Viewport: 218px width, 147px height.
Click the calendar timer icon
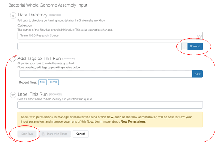pos(43,134)
